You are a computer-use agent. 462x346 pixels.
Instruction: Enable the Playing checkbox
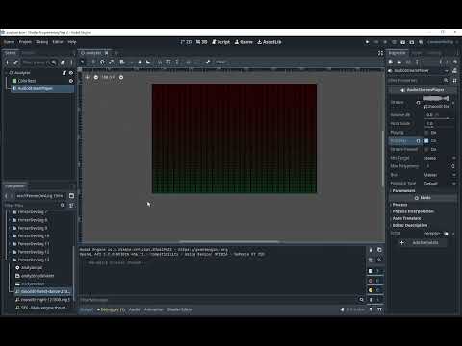coord(426,133)
